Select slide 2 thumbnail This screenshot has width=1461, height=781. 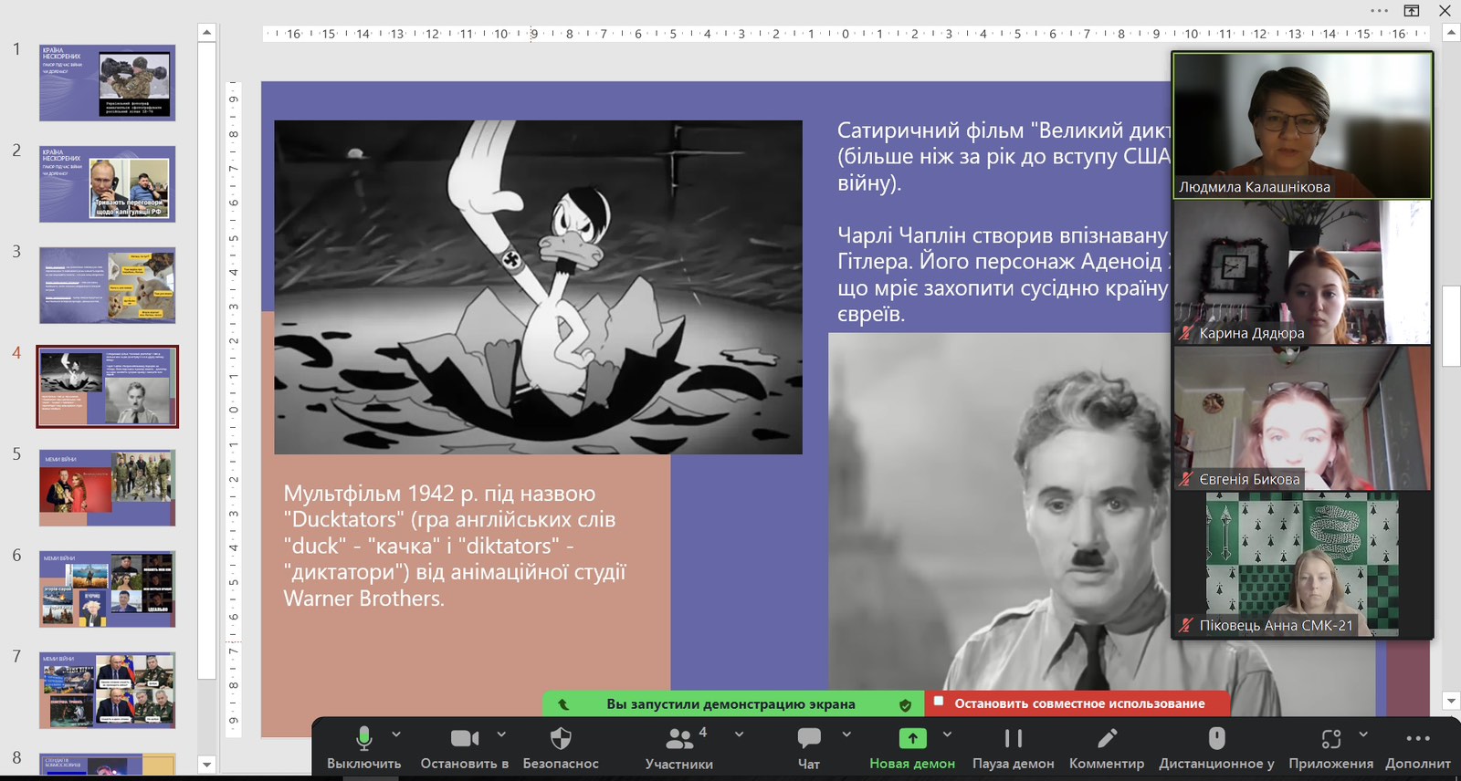click(x=107, y=184)
